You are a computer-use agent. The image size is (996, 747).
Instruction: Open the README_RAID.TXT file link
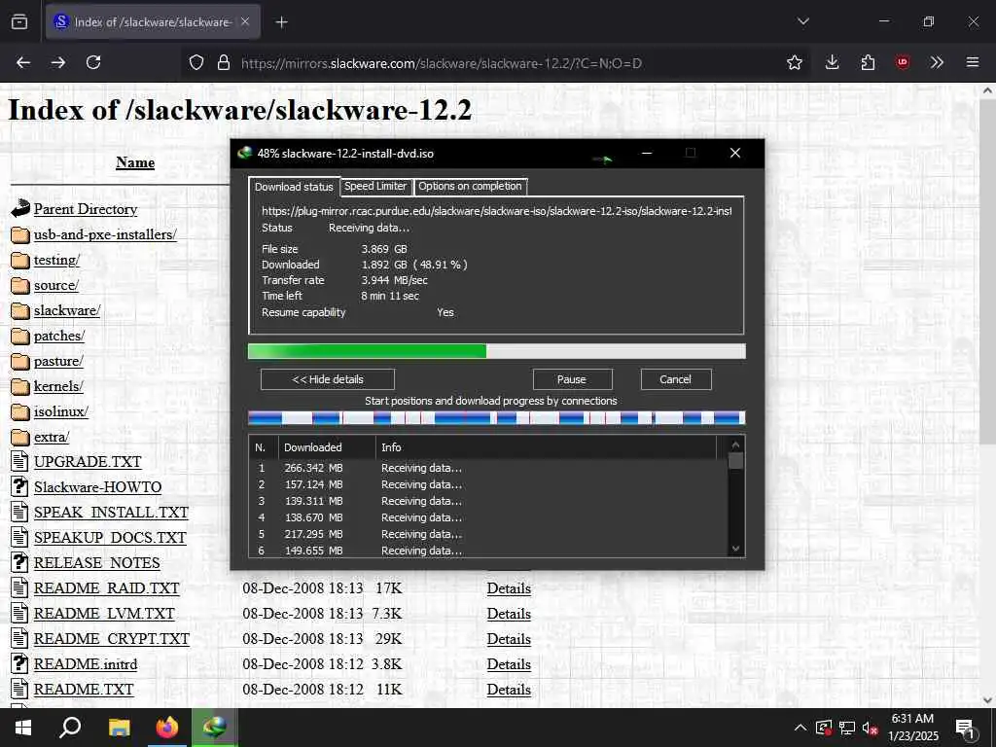107,588
